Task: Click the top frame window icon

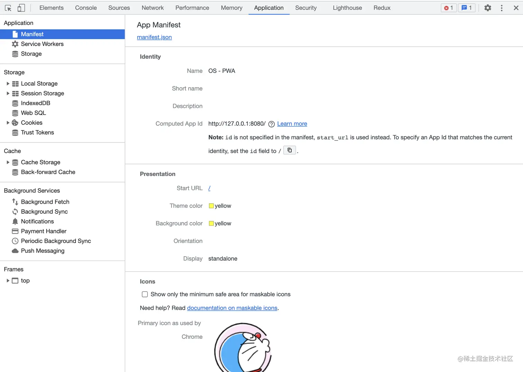Action: 15,281
